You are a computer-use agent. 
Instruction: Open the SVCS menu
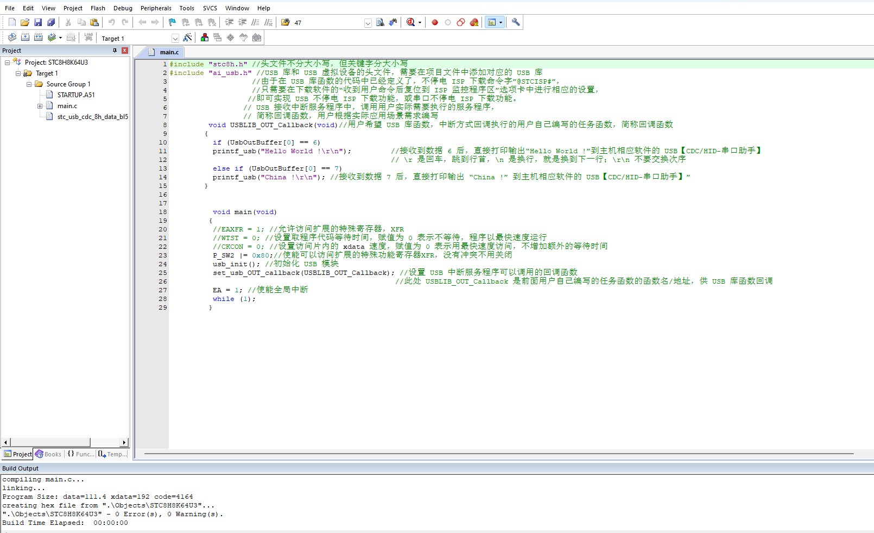tap(210, 8)
